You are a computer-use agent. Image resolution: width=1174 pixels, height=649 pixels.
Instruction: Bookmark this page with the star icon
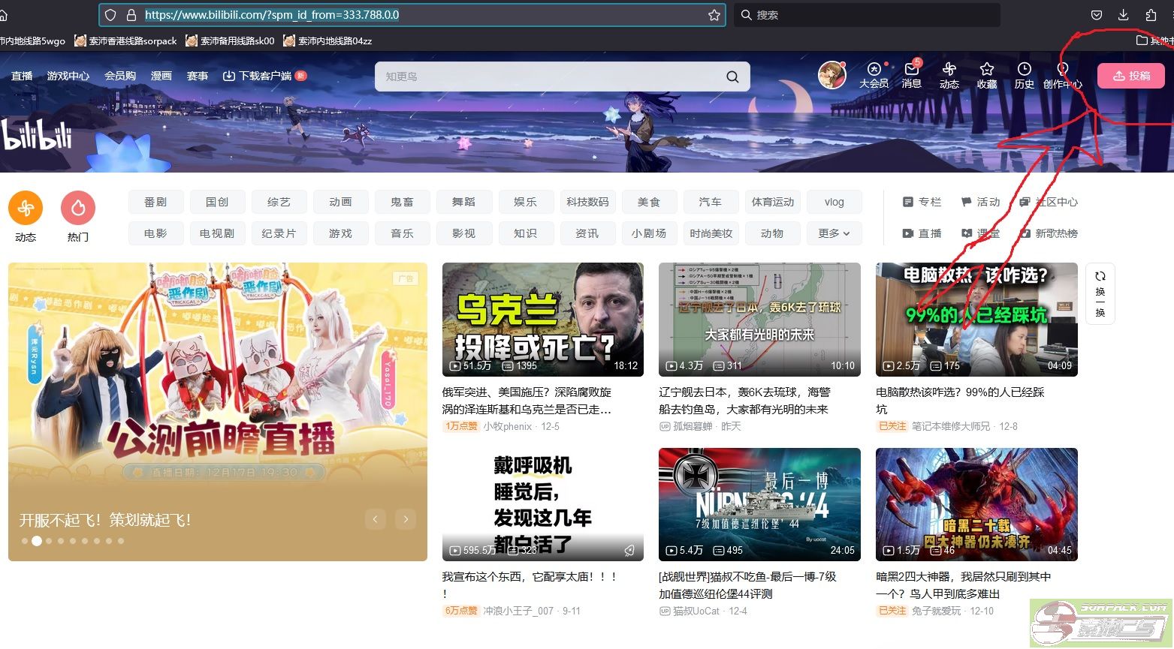714,15
